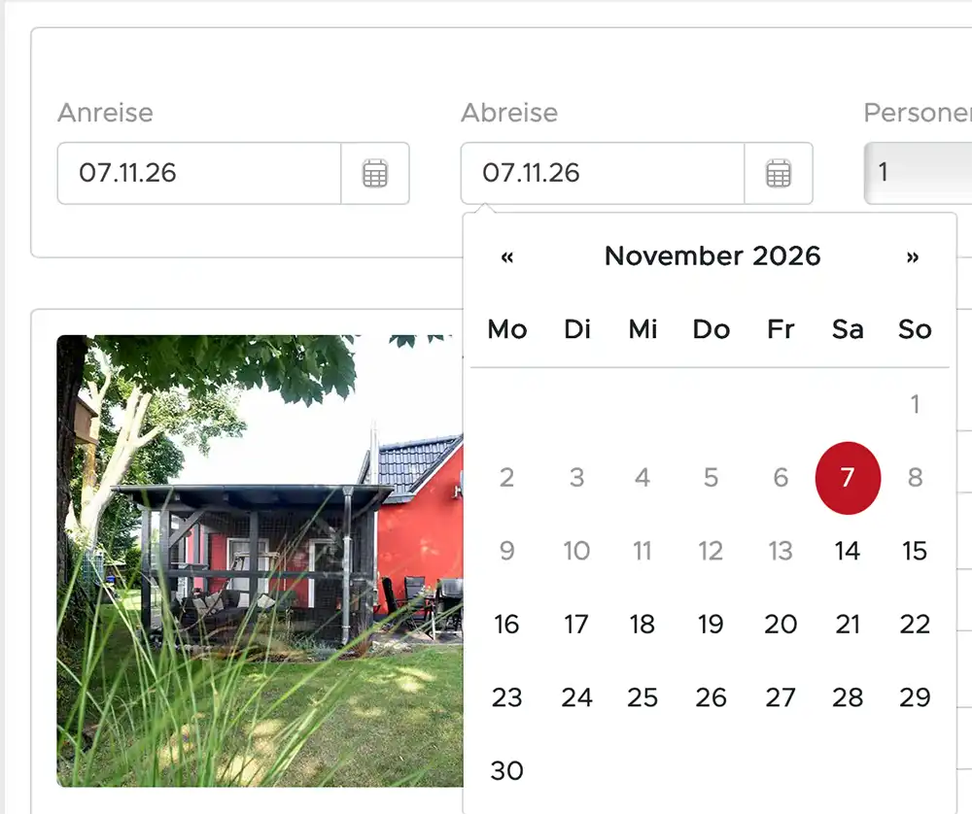Open the Personen dropdown
Screen dimensions: 972x814
pyautogui.click(x=919, y=174)
